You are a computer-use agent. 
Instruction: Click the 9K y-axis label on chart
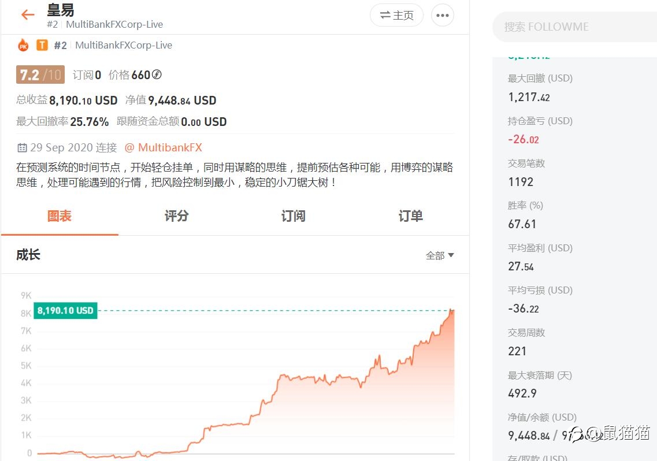pos(26,295)
